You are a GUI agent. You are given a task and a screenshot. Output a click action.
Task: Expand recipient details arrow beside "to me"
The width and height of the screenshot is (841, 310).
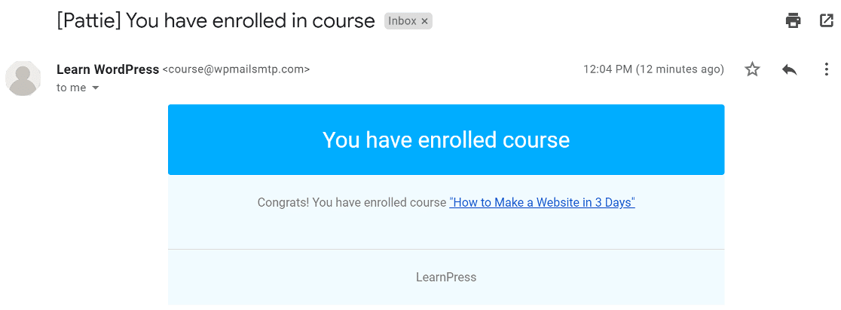(96, 87)
